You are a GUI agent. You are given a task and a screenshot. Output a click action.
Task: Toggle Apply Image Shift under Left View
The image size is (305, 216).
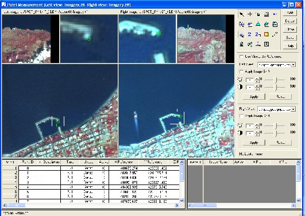click(241, 72)
